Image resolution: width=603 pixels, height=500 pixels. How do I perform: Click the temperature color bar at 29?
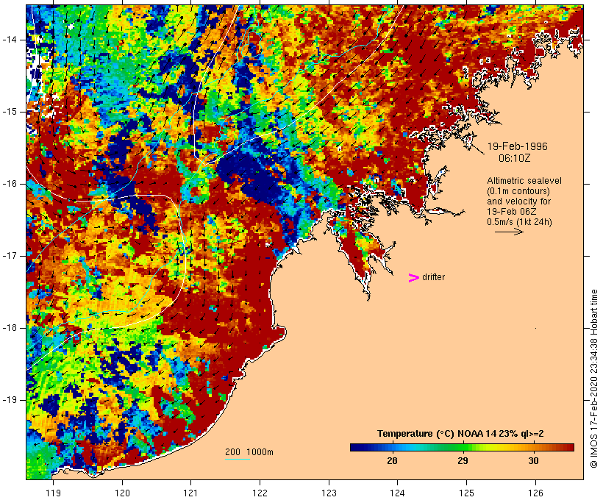(463, 447)
